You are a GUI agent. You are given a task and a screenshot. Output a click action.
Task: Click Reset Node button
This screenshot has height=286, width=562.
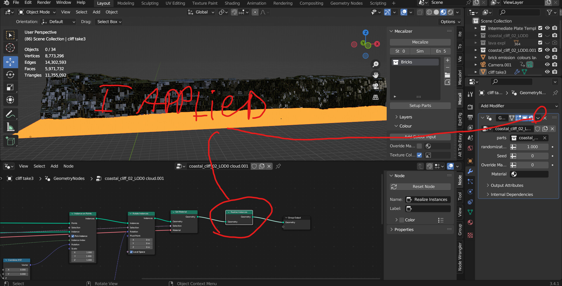(420, 187)
